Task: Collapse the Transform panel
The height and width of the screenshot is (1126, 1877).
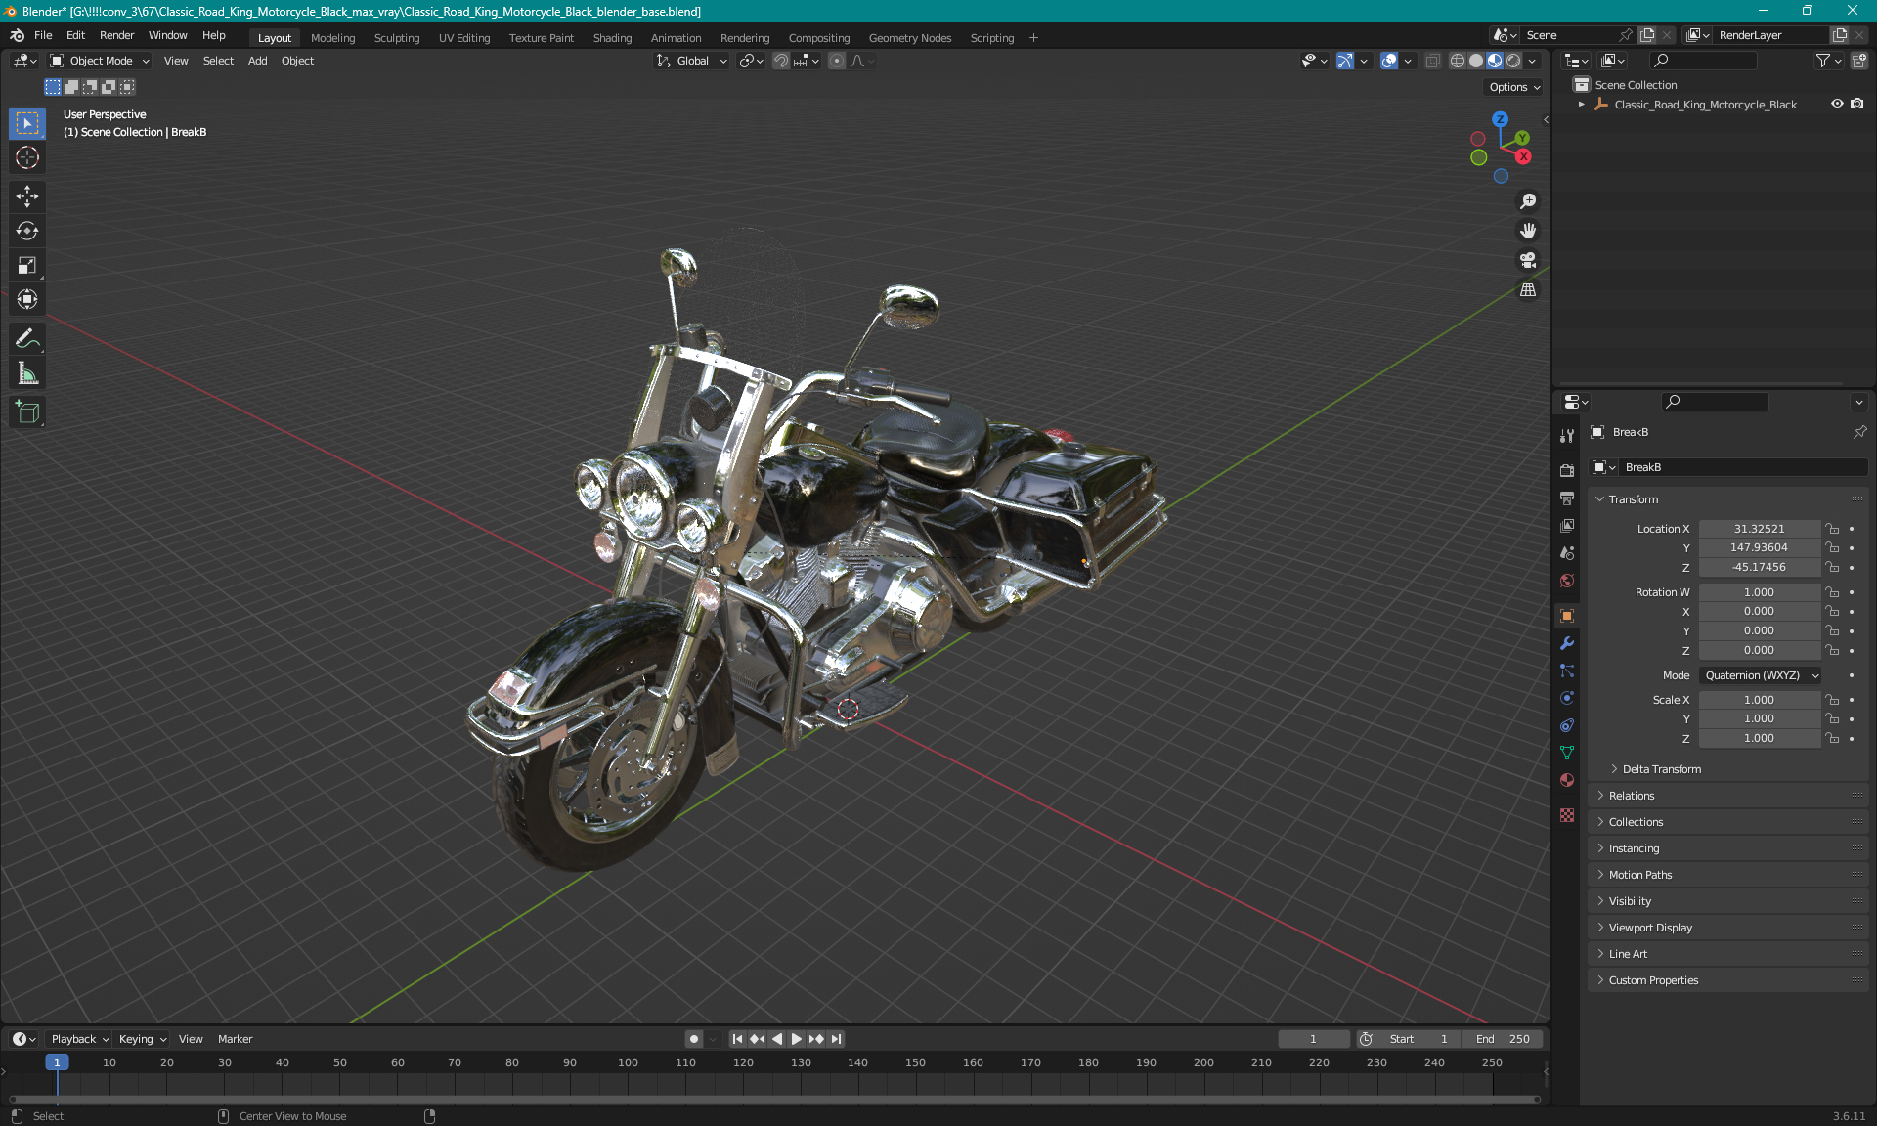Action: click(x=1633, y=499)
